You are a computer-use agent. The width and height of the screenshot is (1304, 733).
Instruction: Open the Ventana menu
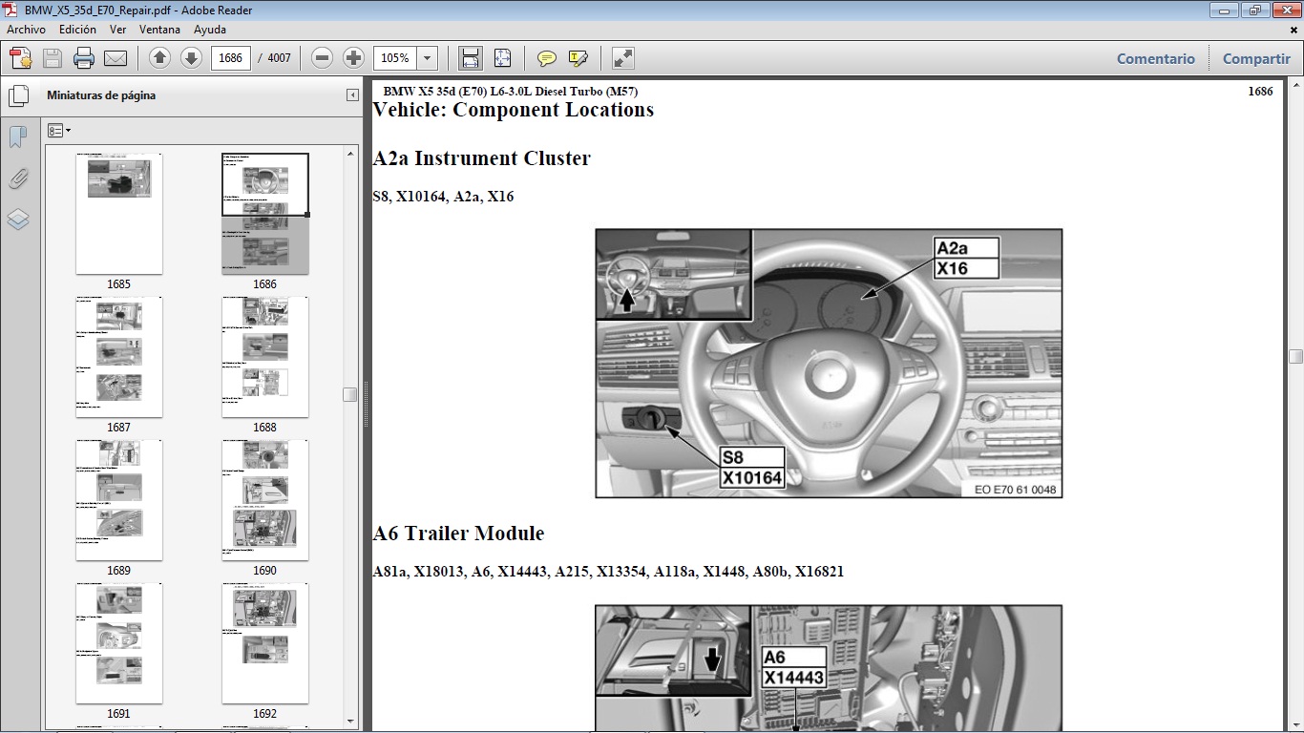160,30
